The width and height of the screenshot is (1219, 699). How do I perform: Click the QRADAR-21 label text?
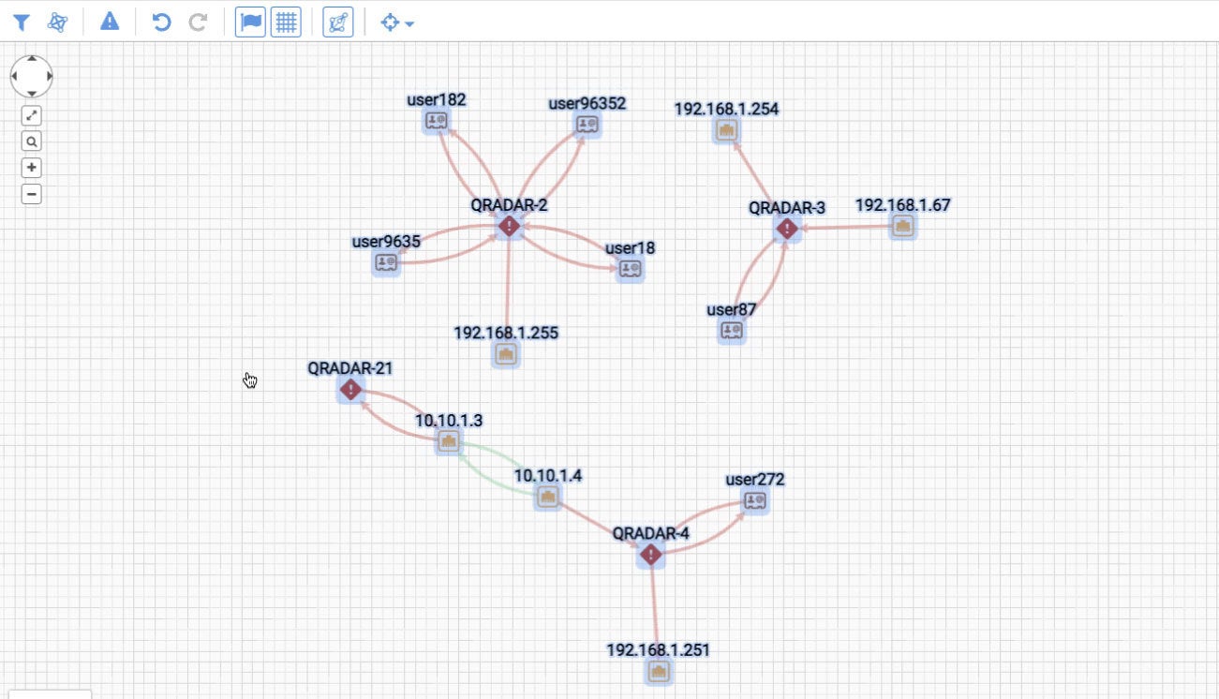pyautogui.click(x=350, y=368)
